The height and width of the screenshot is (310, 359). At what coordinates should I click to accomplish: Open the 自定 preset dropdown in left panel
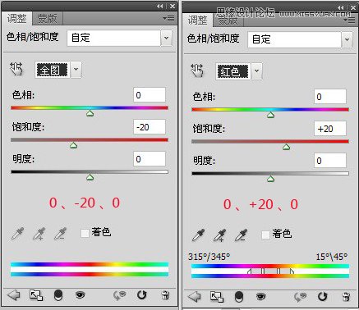(166, 38)
